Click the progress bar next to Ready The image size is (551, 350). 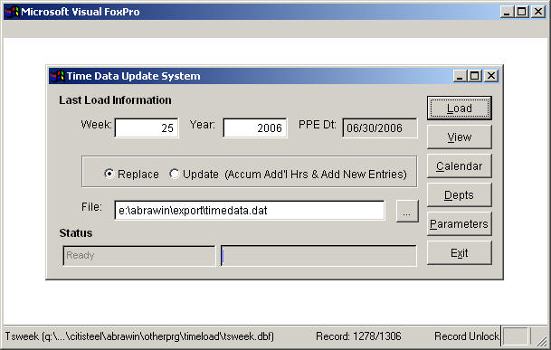pyautogui.click(x=318, y=255)
